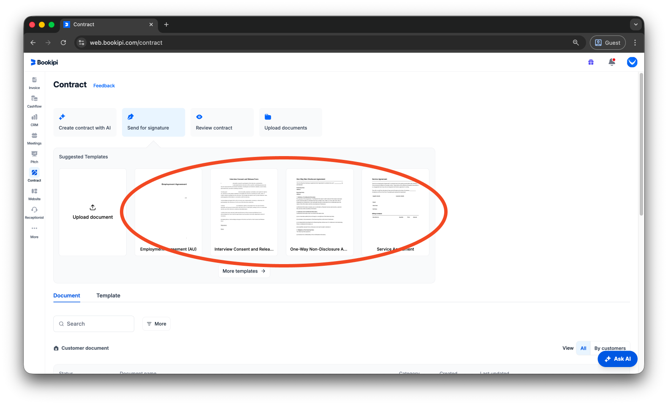The width and height of the screenshot is (668, 405).
Task: Open the Guest profile button
Action: pos(608,43)
